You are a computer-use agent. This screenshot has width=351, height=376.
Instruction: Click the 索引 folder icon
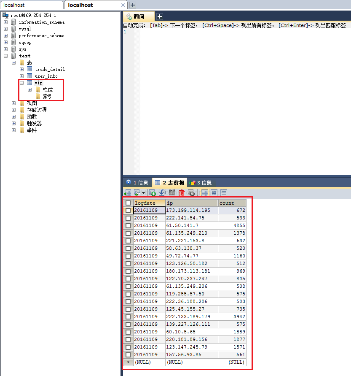tap(38, 96)
